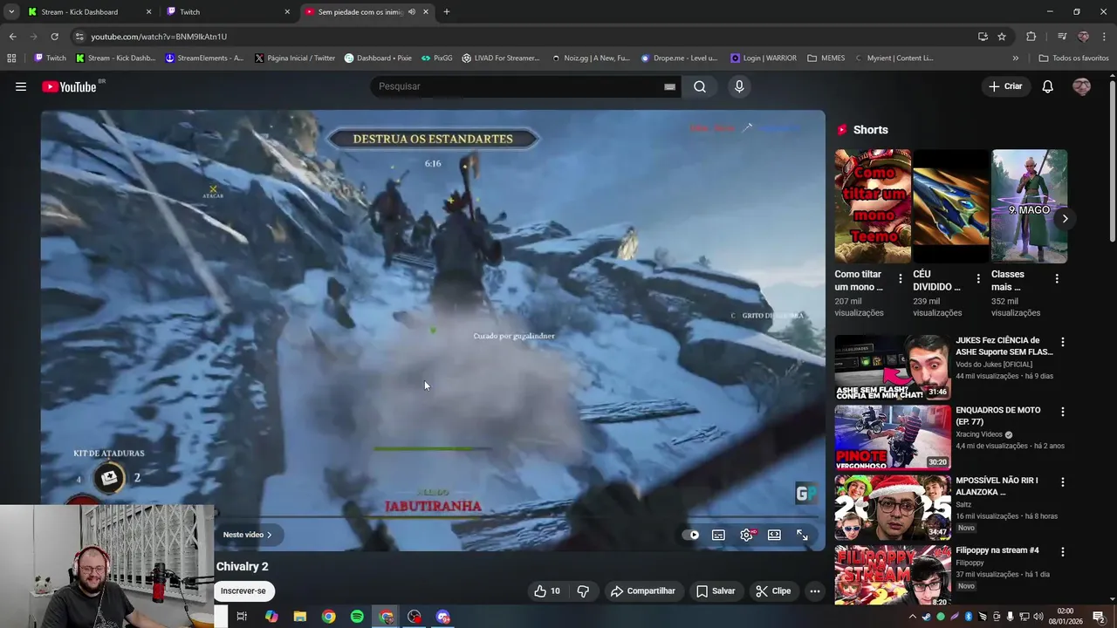Show next Shorts with right arrow

pyautogui.click(x=1065, y=219)
